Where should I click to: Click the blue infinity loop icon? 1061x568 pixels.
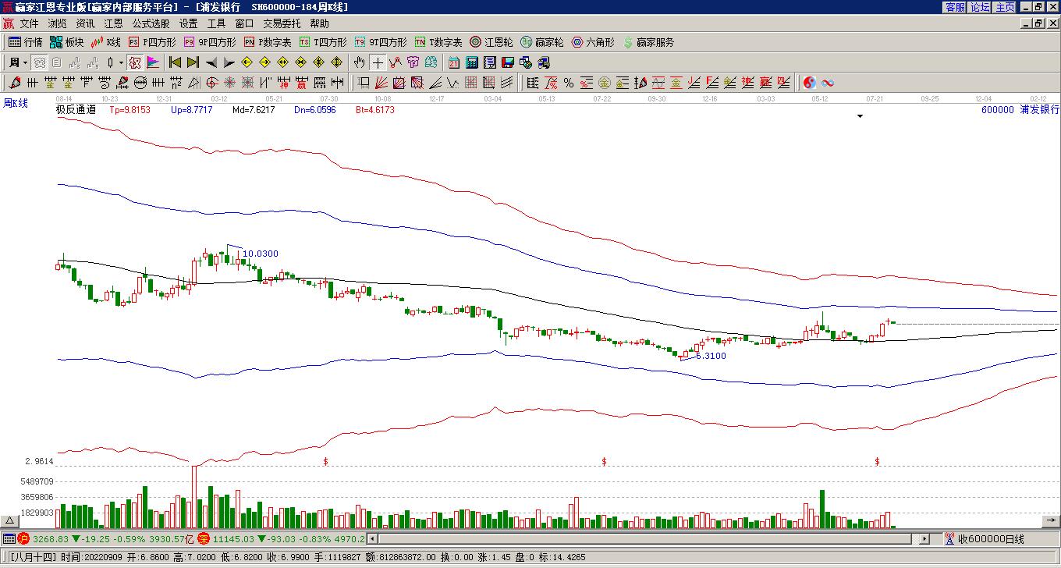click(828, 83)
